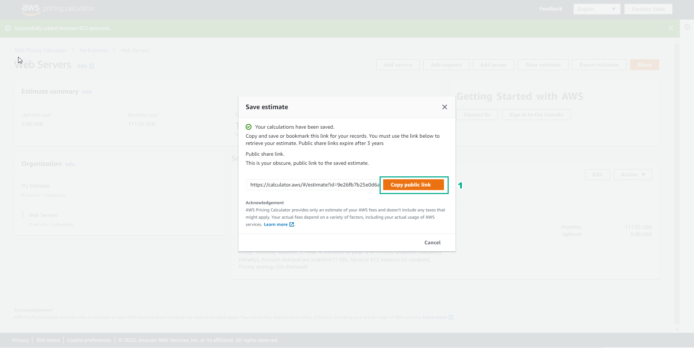Click the external link icon beside dialog Learn more
The image size is (694, 348).
tap(292, 224)
